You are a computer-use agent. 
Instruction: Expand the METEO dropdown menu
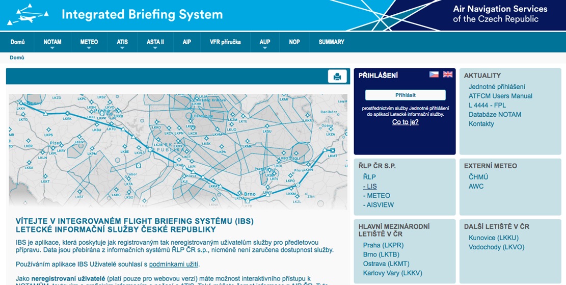coord(89,42)
